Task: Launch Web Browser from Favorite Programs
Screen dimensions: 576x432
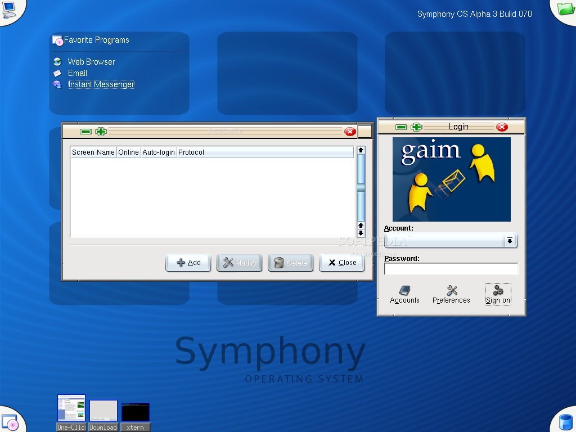Action: click(x=90, y=62)
